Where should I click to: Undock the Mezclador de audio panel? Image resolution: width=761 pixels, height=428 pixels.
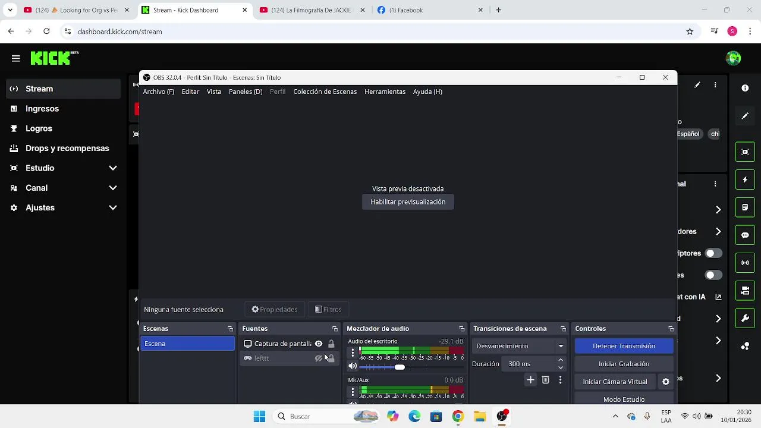pyautogui.click(x=461, y=329)
